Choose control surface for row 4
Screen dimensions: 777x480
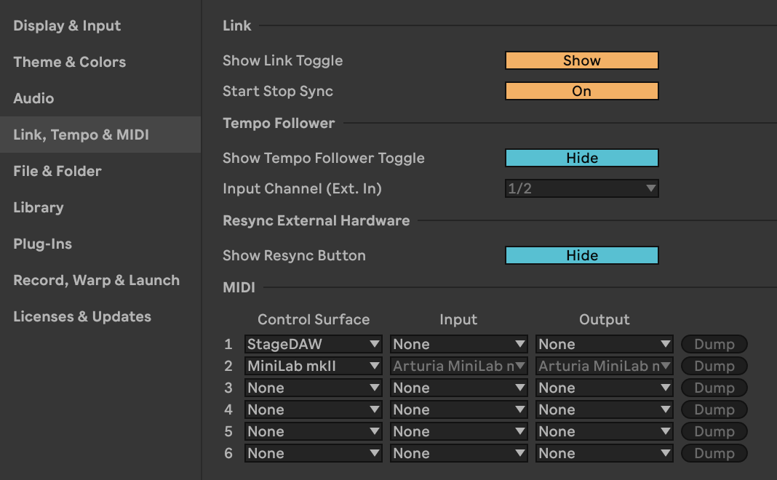313,409
